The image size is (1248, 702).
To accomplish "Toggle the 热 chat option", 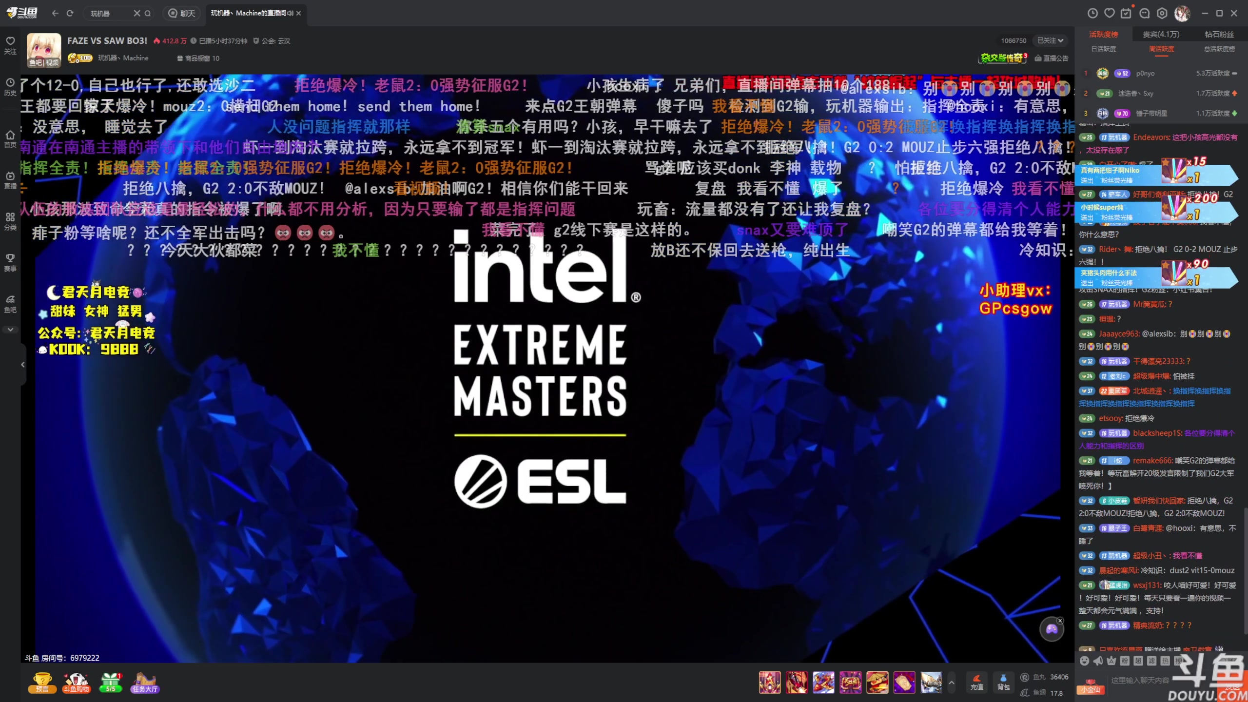I will click(1165, 661).
